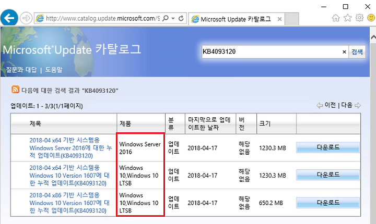Close the browser window
Image resolution: width=376 pixels, height=224 pixels.
(x=368, y=7)
